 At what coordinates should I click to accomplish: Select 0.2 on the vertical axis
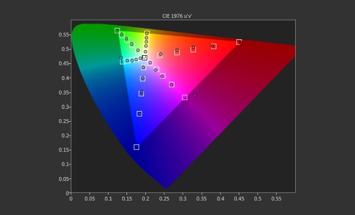[x=65, y=136]
